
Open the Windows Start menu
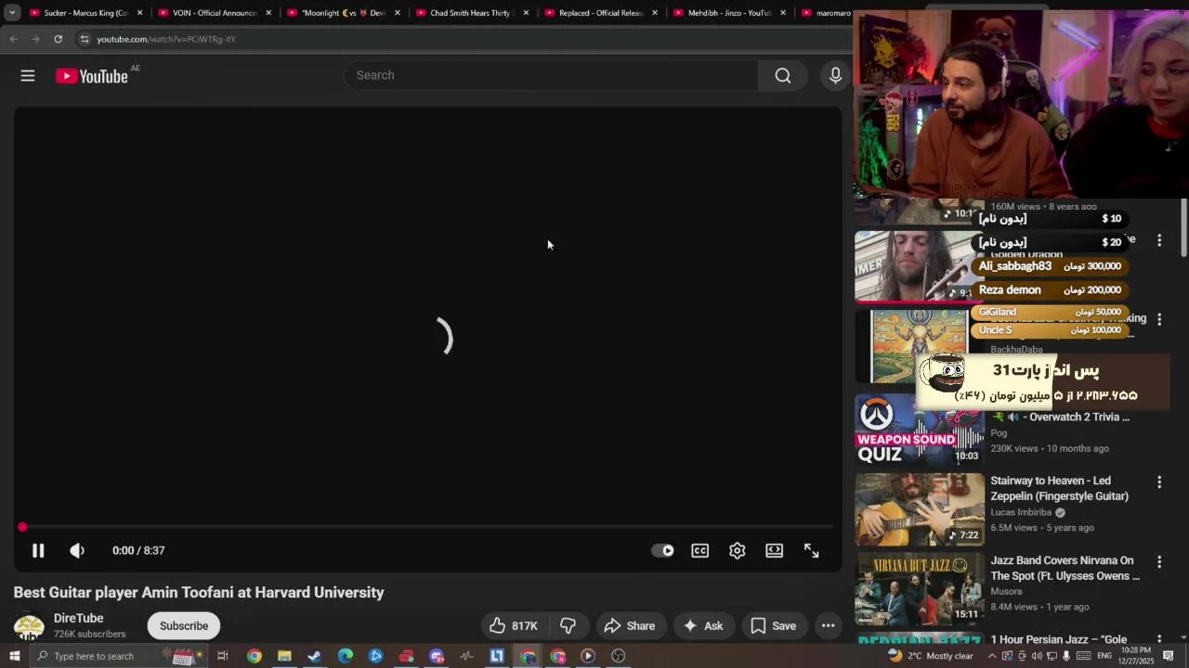pos(14,656)
